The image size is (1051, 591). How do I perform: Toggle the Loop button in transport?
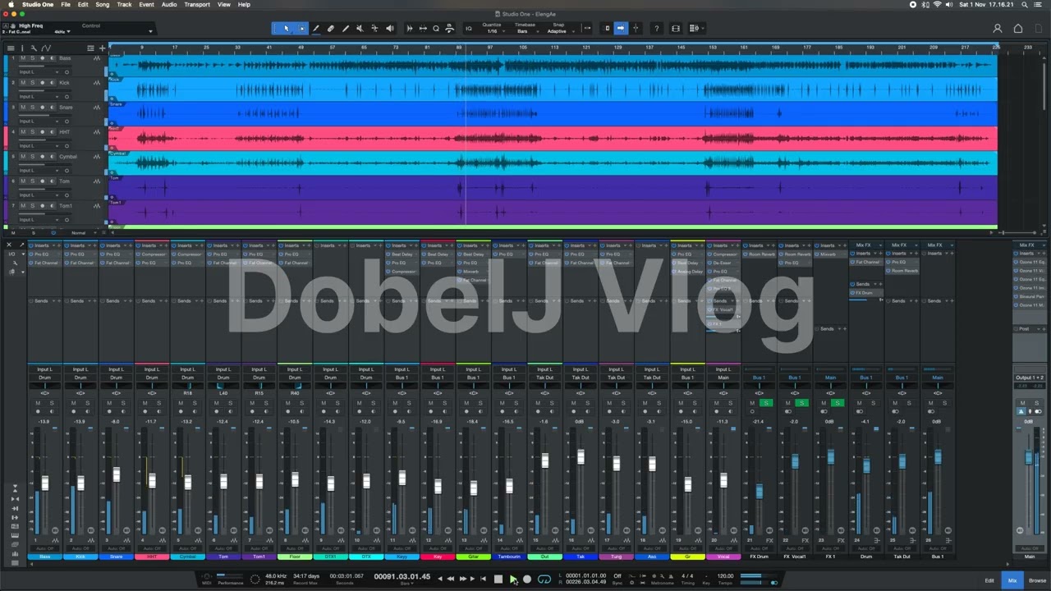(544, 579)
